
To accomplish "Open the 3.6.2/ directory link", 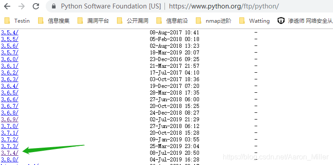I will point(9,73).
